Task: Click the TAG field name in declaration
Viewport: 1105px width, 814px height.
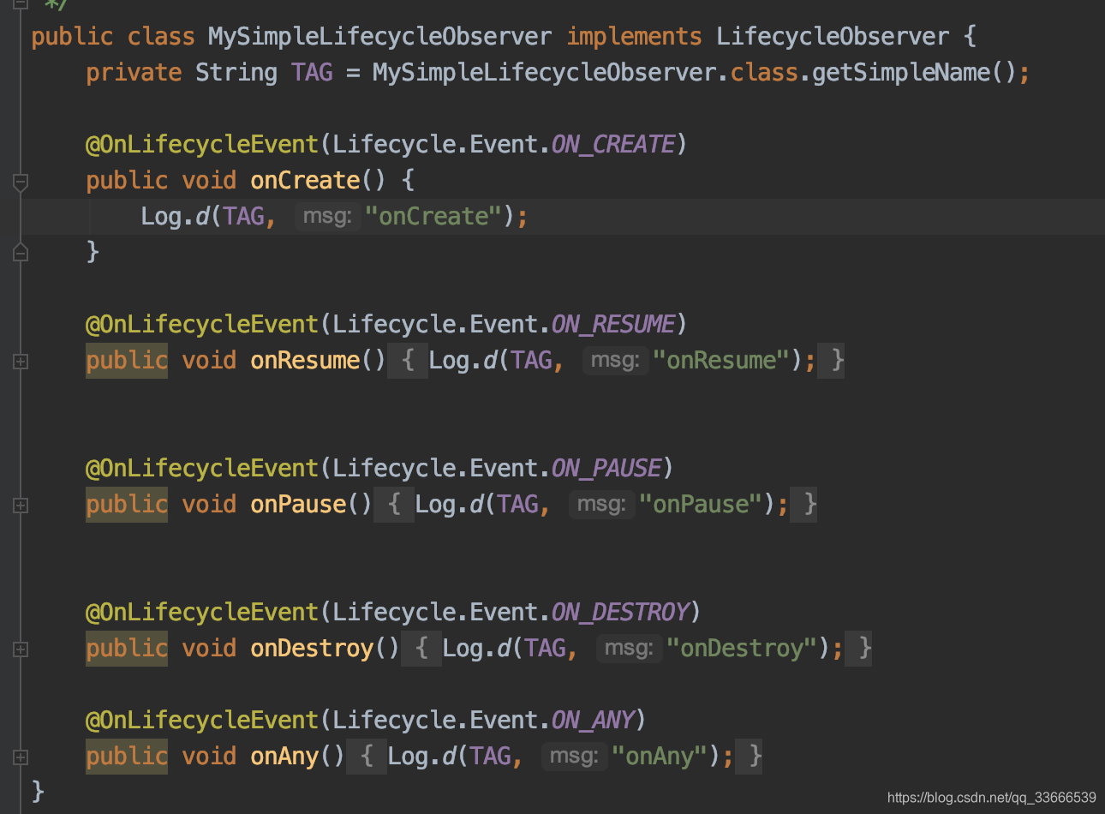Action: point(312,73)
